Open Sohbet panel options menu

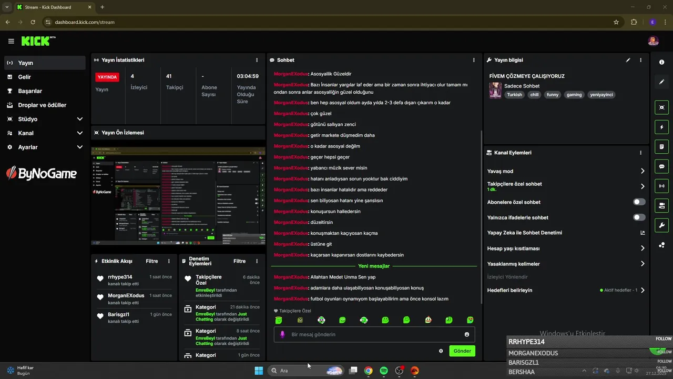click(474, 60)
